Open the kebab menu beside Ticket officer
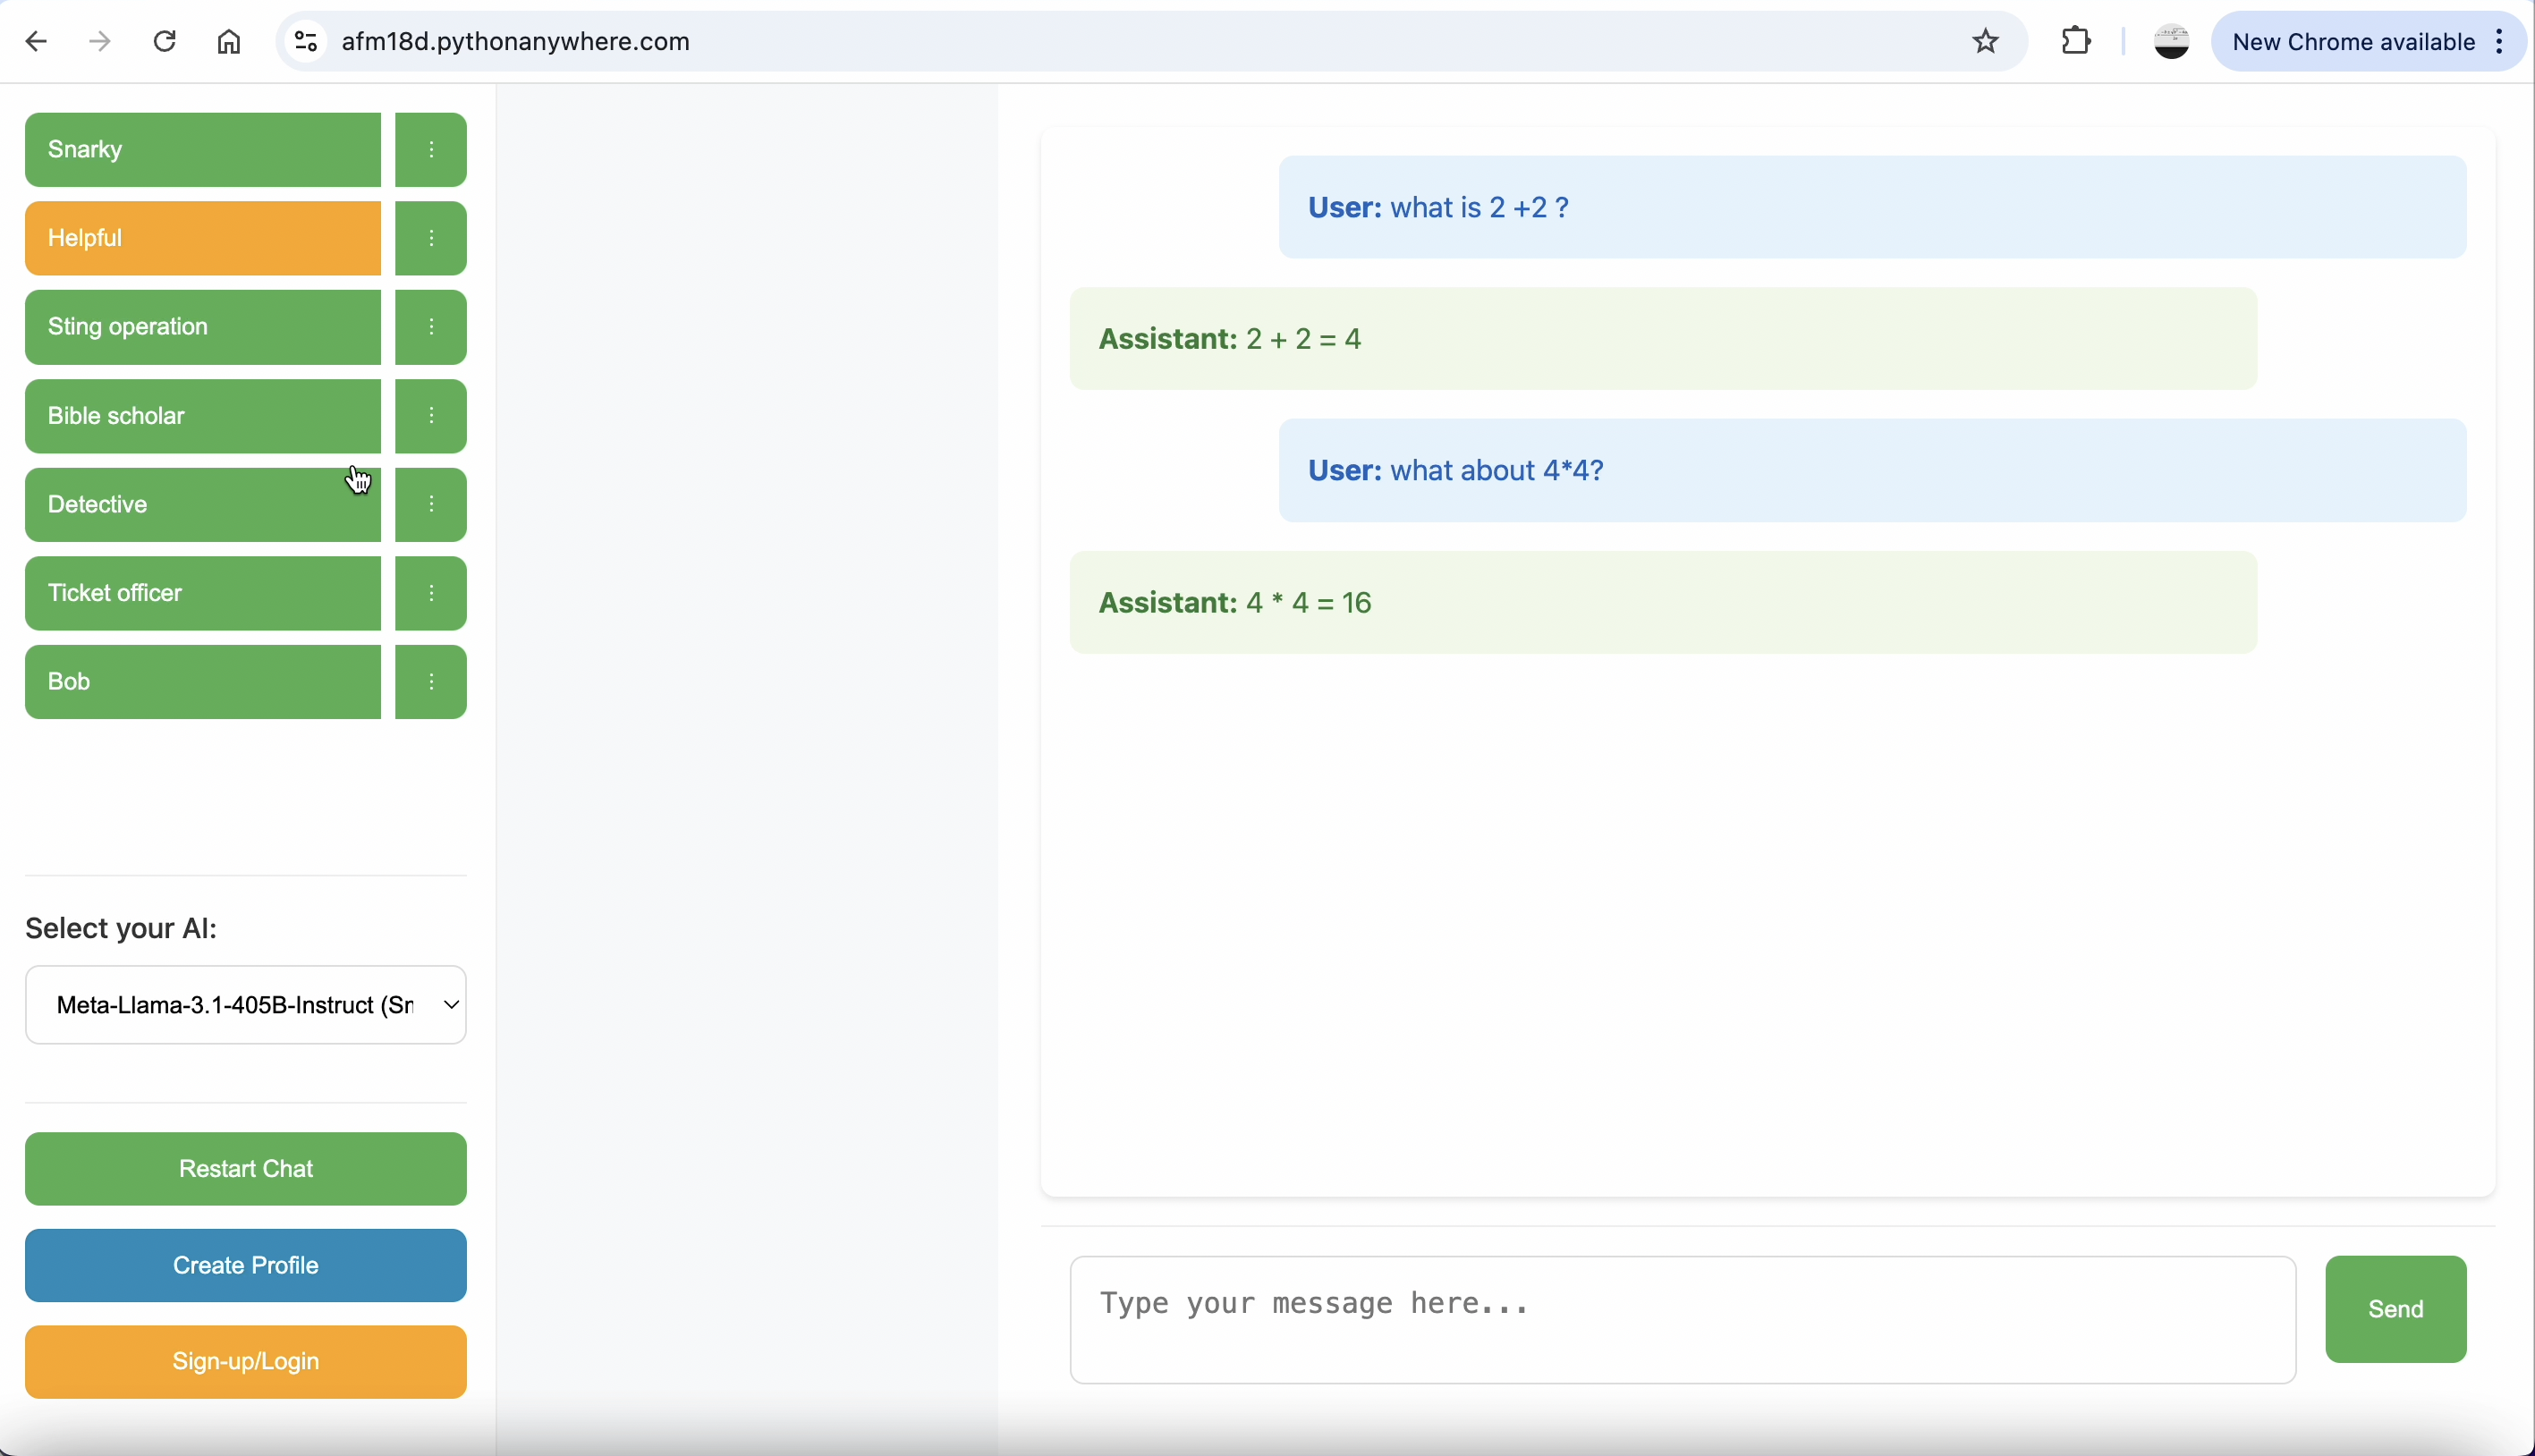 (431, 593)
